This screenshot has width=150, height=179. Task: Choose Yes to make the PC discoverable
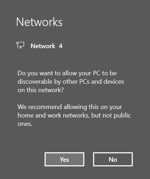(64, 159)
